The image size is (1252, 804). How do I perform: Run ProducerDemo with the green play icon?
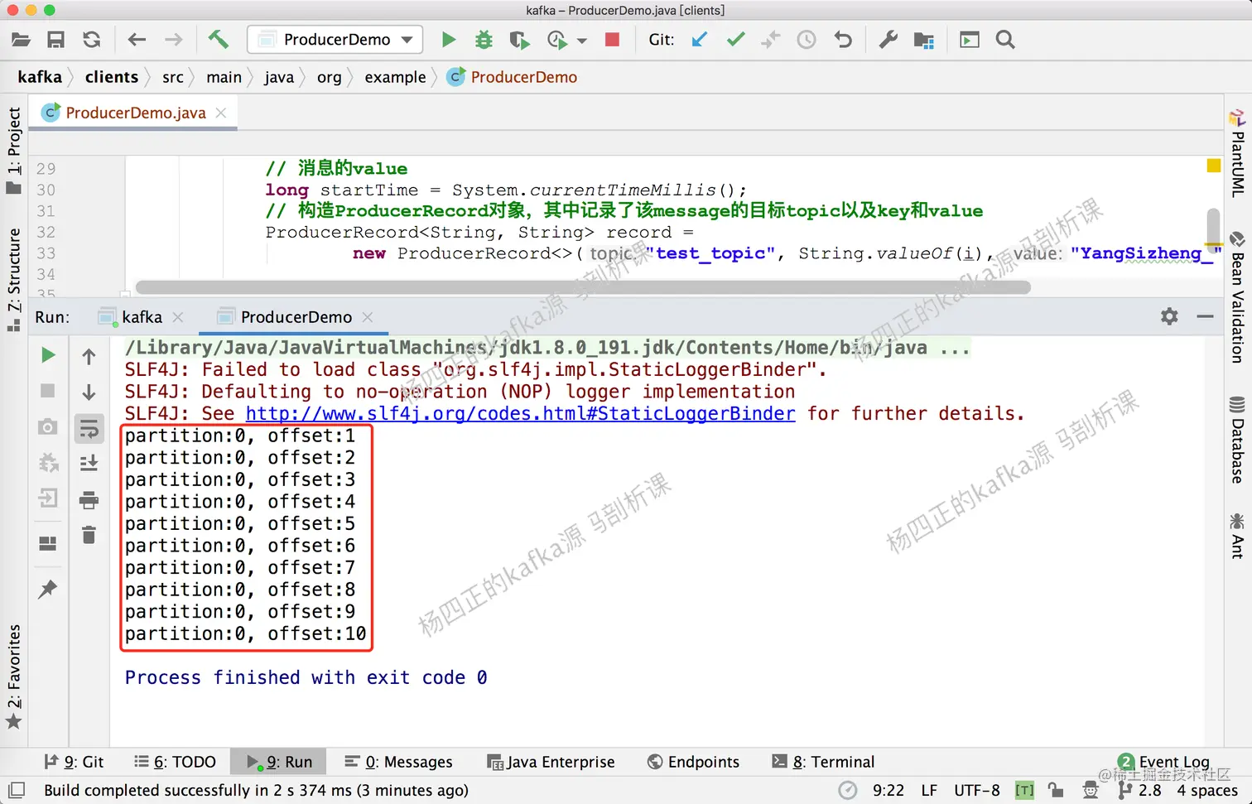[449, 40]
